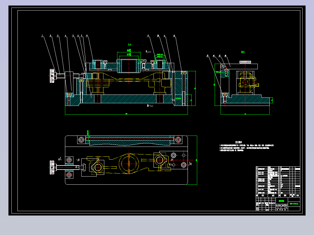Image resolution: width=314 pixels, height=235 pixels.
Task: Select part balloon number 12 in front view
Action: pyautogui.click(x=174, y=36)
